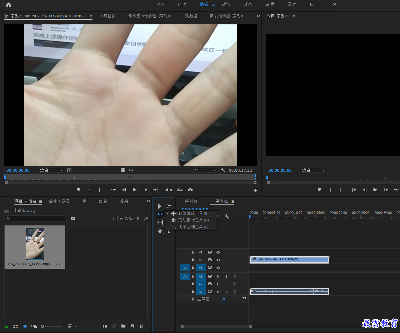
Task: Switch project panel to icon view
Action: pos(25,326)
